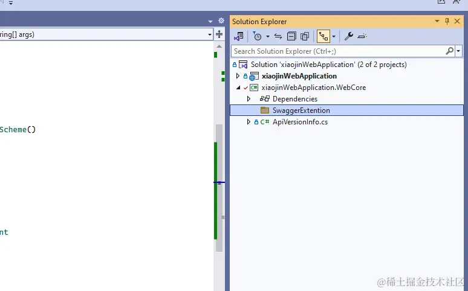Screen dimensions: 468x291
Task: Open Solution Explorer window position menu arrow
Action: [437, 21]
